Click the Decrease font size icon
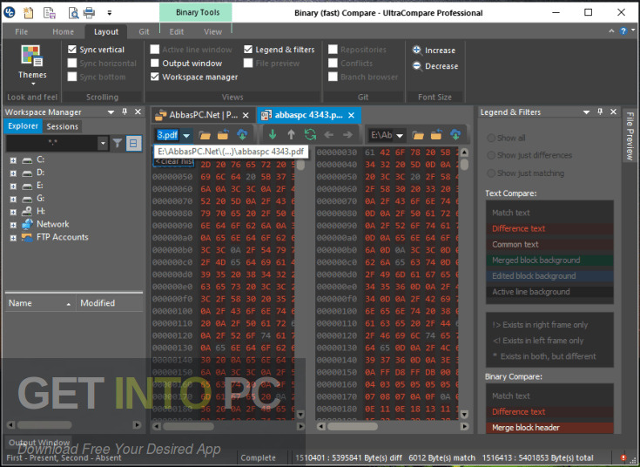 (417, 65)
